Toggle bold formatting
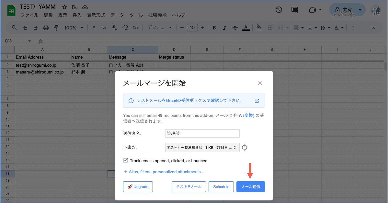The width and height of the screenshot is (388, 203). tap(214, 28)
